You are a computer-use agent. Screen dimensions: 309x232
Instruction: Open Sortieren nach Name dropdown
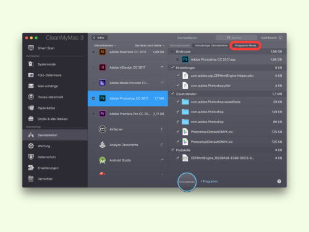(150, 45)
